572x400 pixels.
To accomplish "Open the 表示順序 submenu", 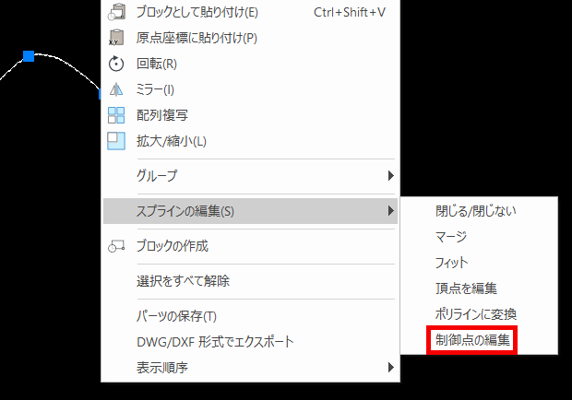I will point(250,368).
